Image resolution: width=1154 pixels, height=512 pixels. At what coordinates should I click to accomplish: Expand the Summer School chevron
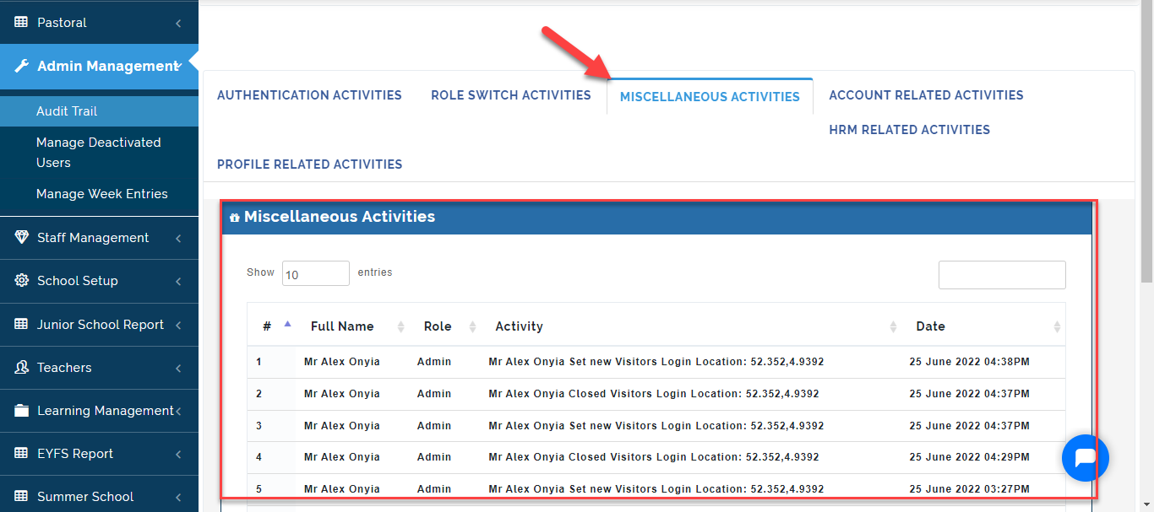[178, 498]
